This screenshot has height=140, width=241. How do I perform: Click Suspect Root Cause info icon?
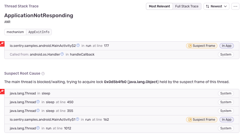(43, 74)
